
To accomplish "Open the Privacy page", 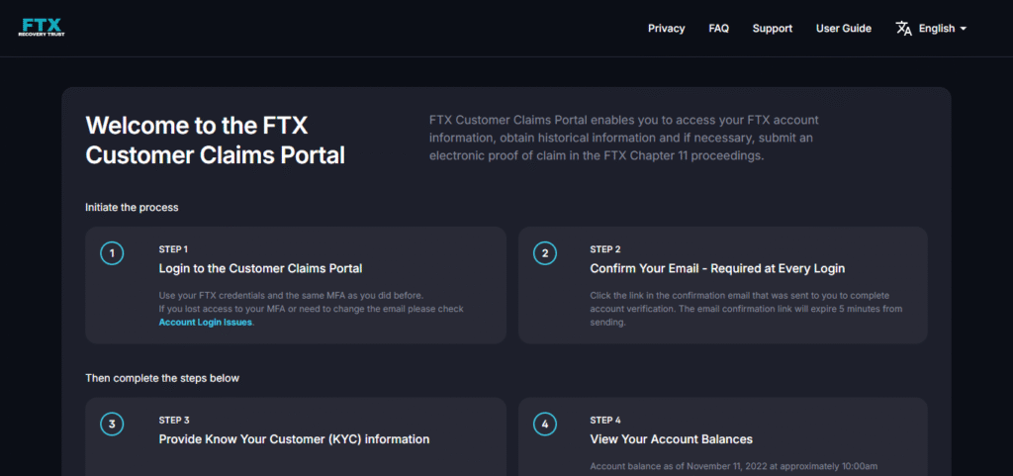I will [666, 29].
